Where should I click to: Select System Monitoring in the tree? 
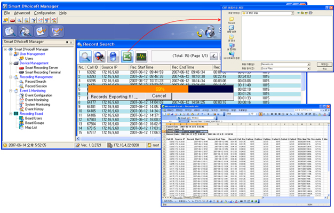(38, 105)
